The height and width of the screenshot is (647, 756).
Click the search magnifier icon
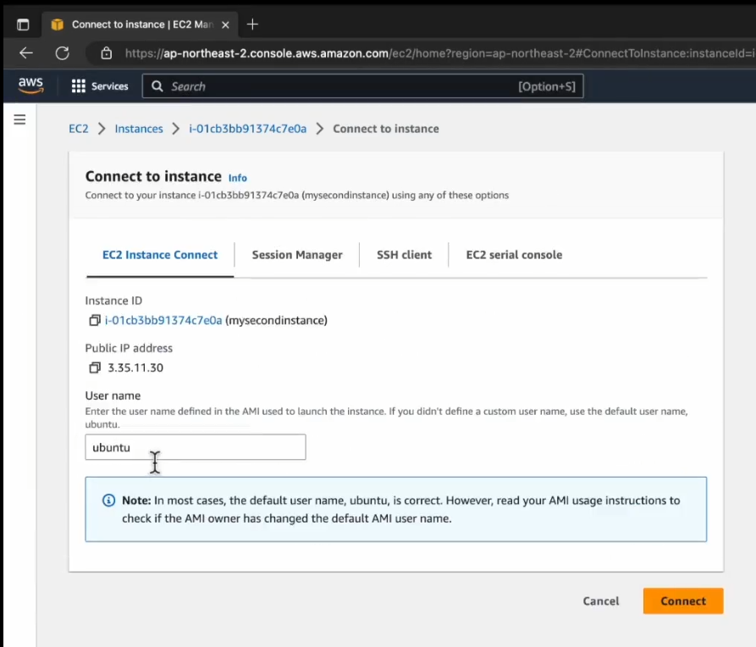(x=157, y=86)
